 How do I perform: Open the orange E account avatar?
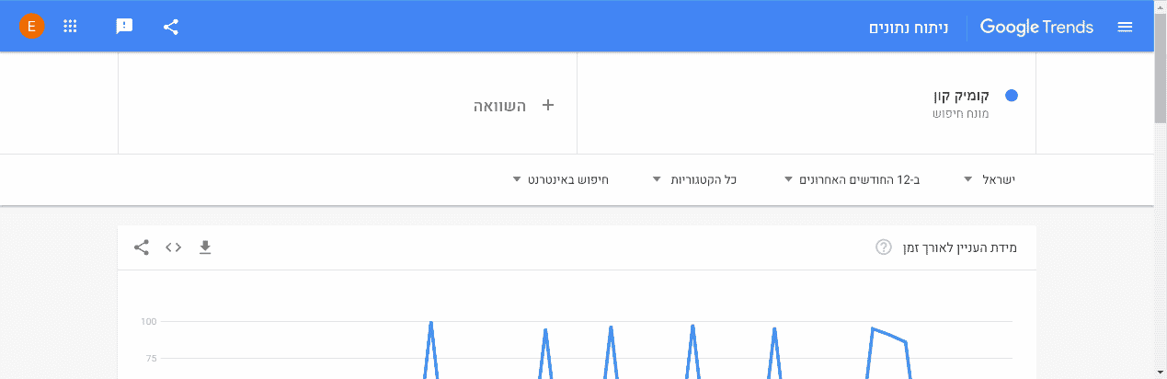click(31, 27)
